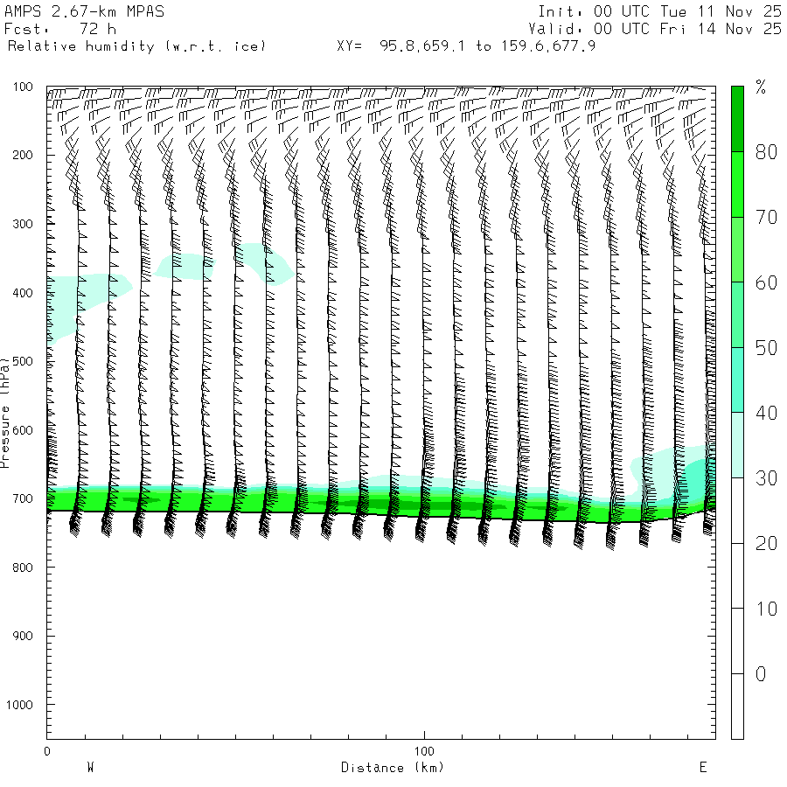This screenshot has height=787, width=787.
Task: Click the legend value '50'
Action: (x=767, y=348)
